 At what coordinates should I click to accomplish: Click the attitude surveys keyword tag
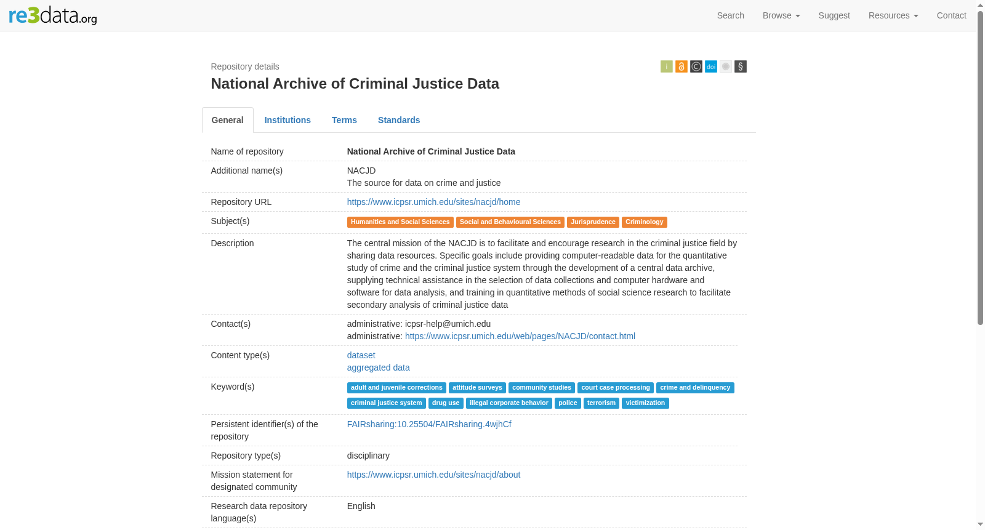point(477,388)
